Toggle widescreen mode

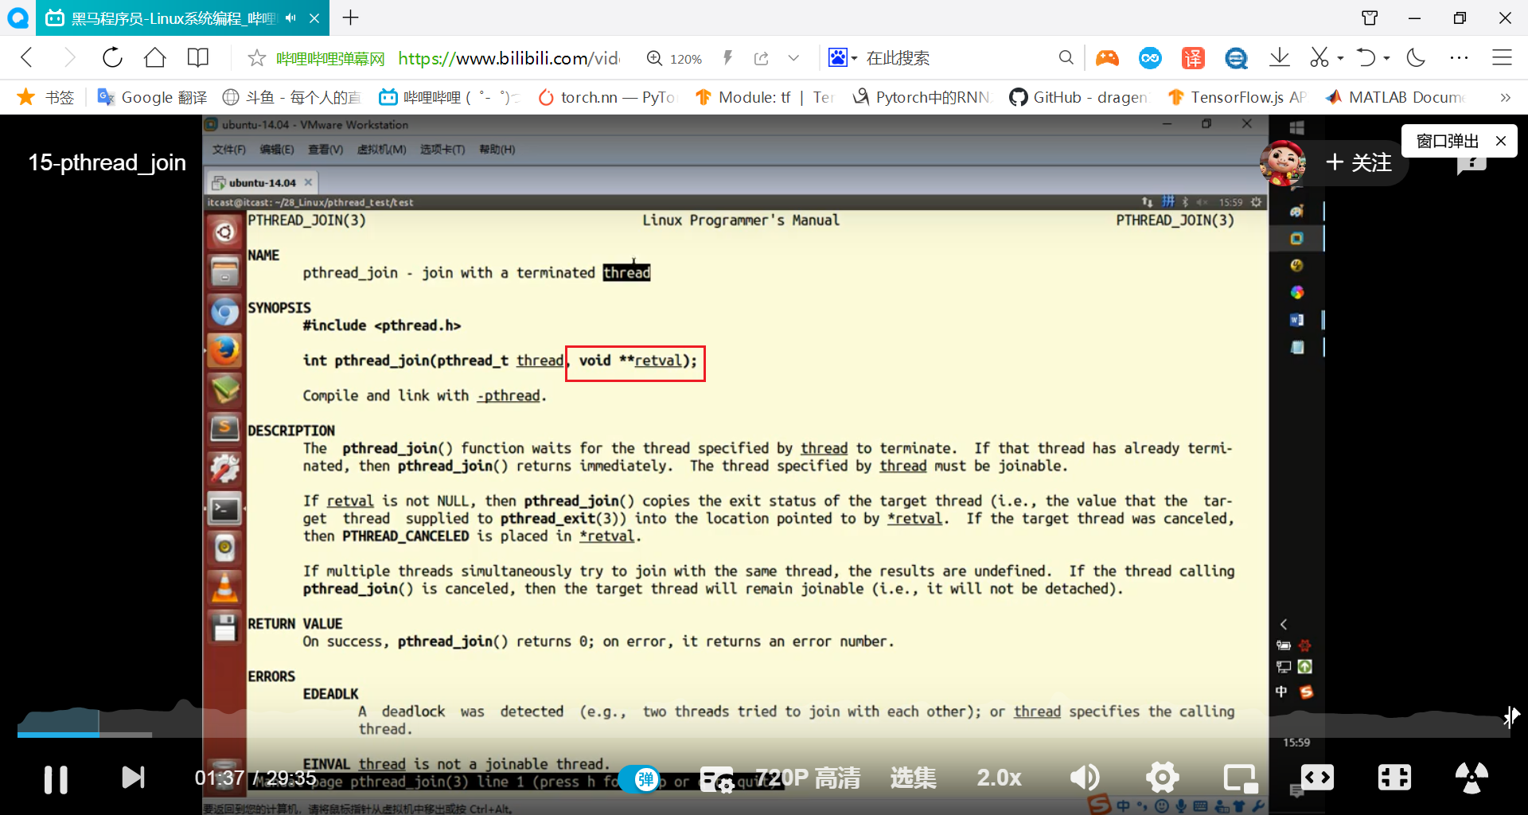click(x=1317, y=778)
